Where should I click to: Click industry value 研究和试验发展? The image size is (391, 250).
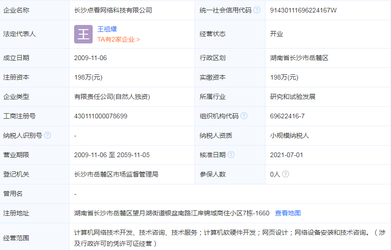tap(293, 97)
